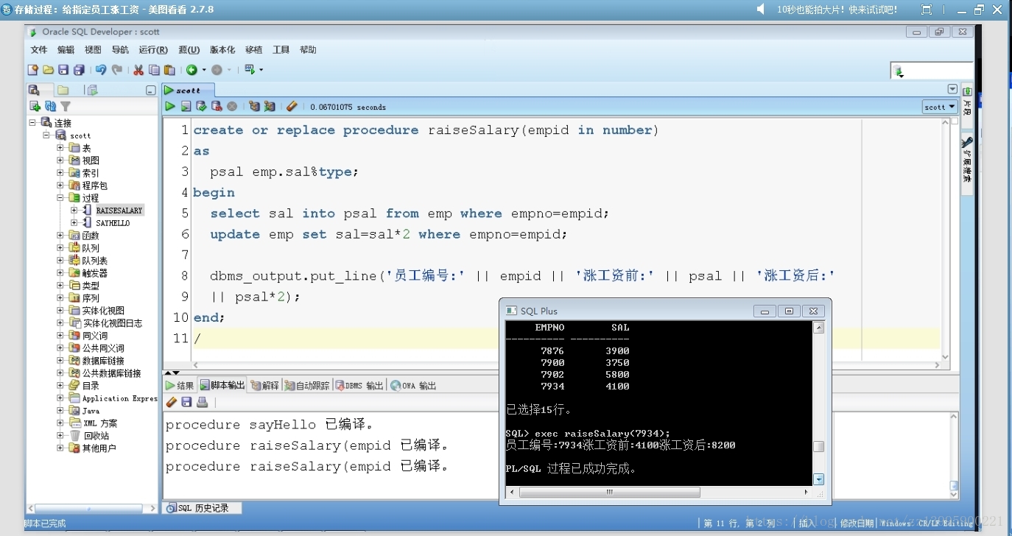1012x536 pixels.
Task: Save script output with disk icon
Action: pos(187,402)
